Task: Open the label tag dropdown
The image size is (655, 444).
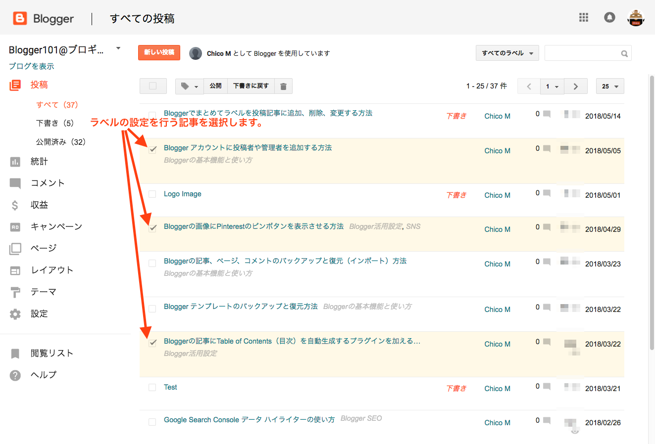Action: (x=190, y=86)
